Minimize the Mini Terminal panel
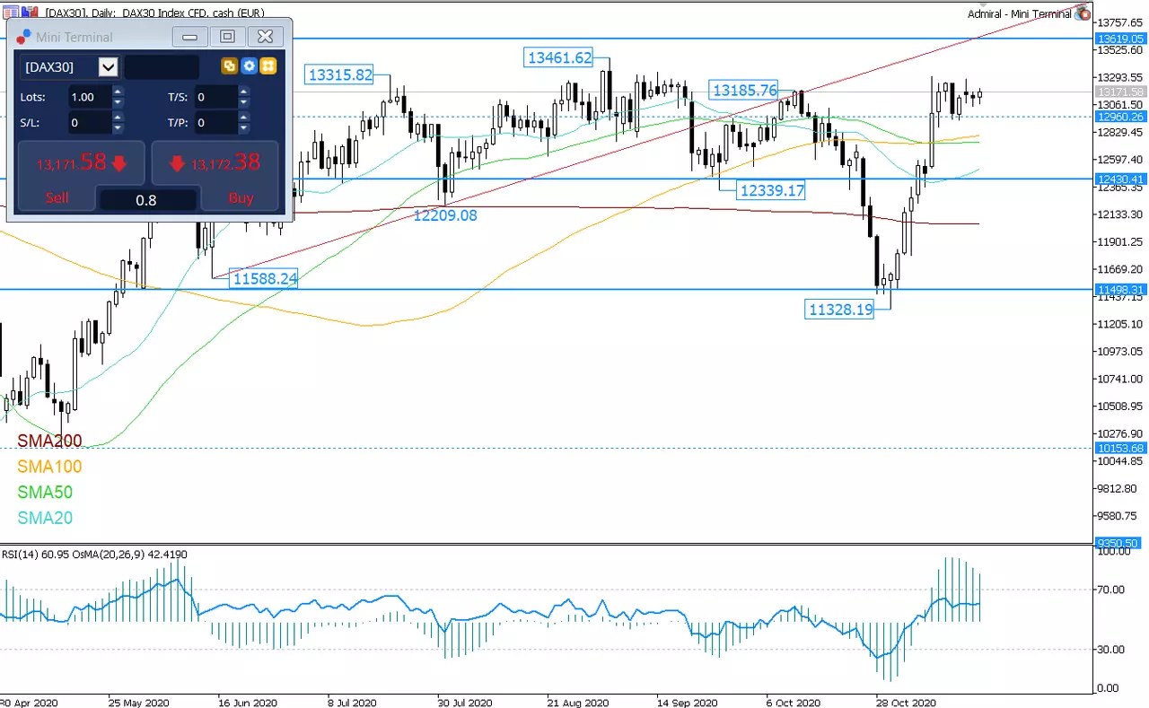Image resolution: width=1149 pixels, height=708 pixels. point(189,37)
